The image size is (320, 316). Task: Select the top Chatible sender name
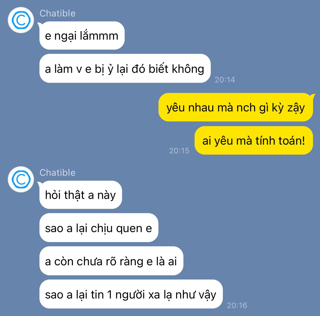pyautogui.click(x=57, y=13)
